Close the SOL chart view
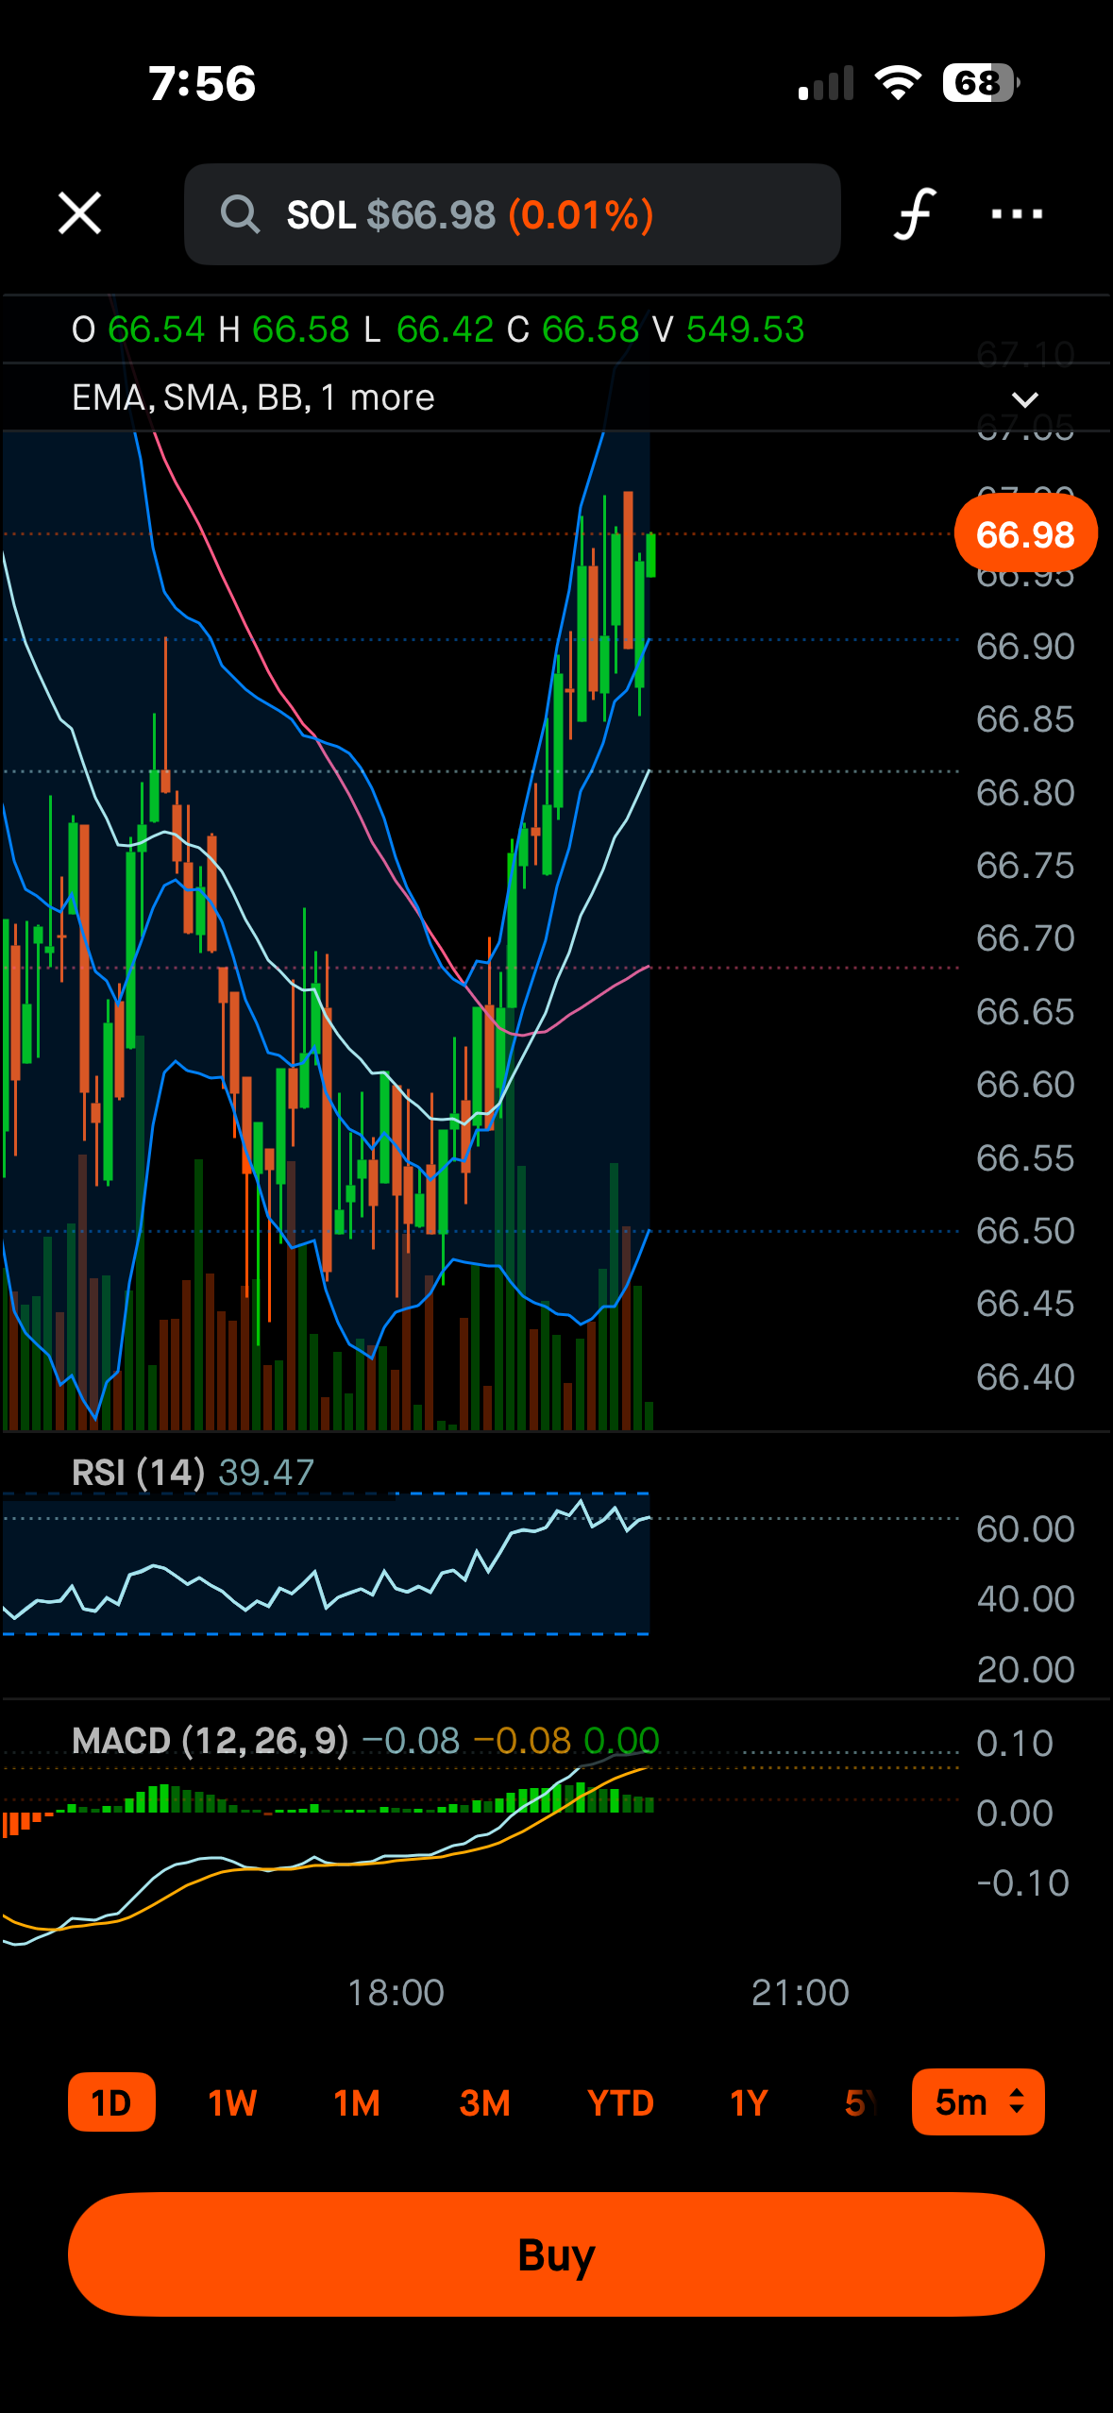The height and width of the screenshot is (2413, 1113). (79, 213)
